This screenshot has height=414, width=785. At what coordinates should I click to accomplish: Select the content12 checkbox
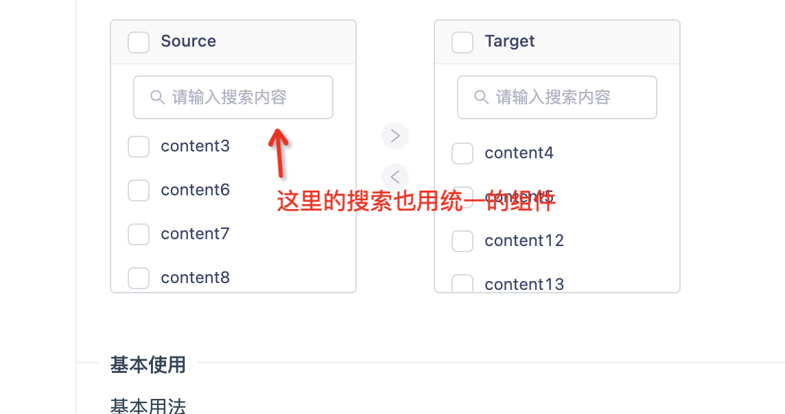[462, 241]
